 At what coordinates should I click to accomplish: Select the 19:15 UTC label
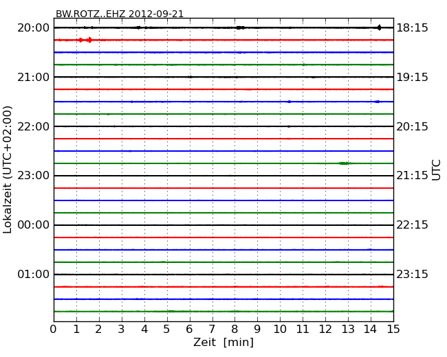coord(412,77)
